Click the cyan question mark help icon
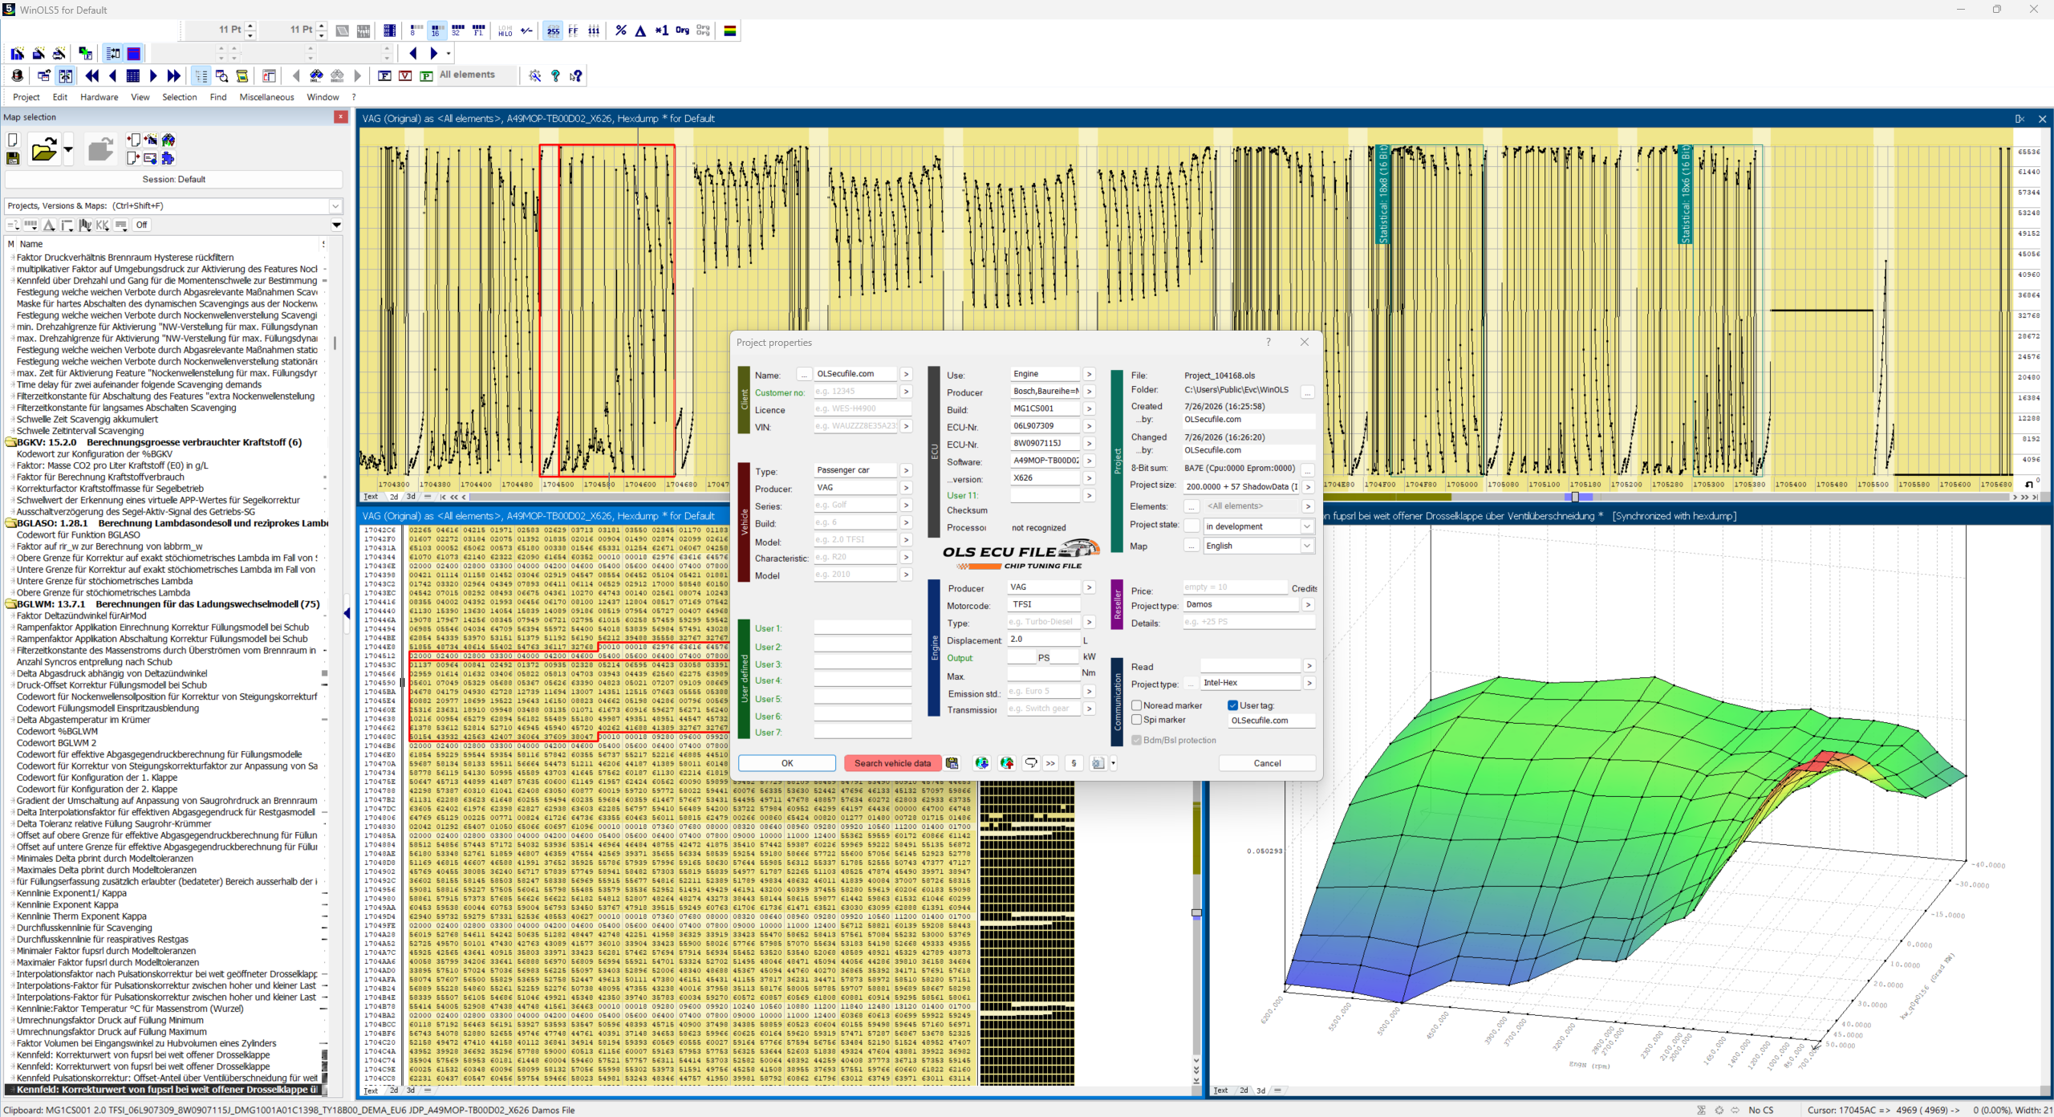The height and width of the screenshot is (1117, 2054). 555,75
